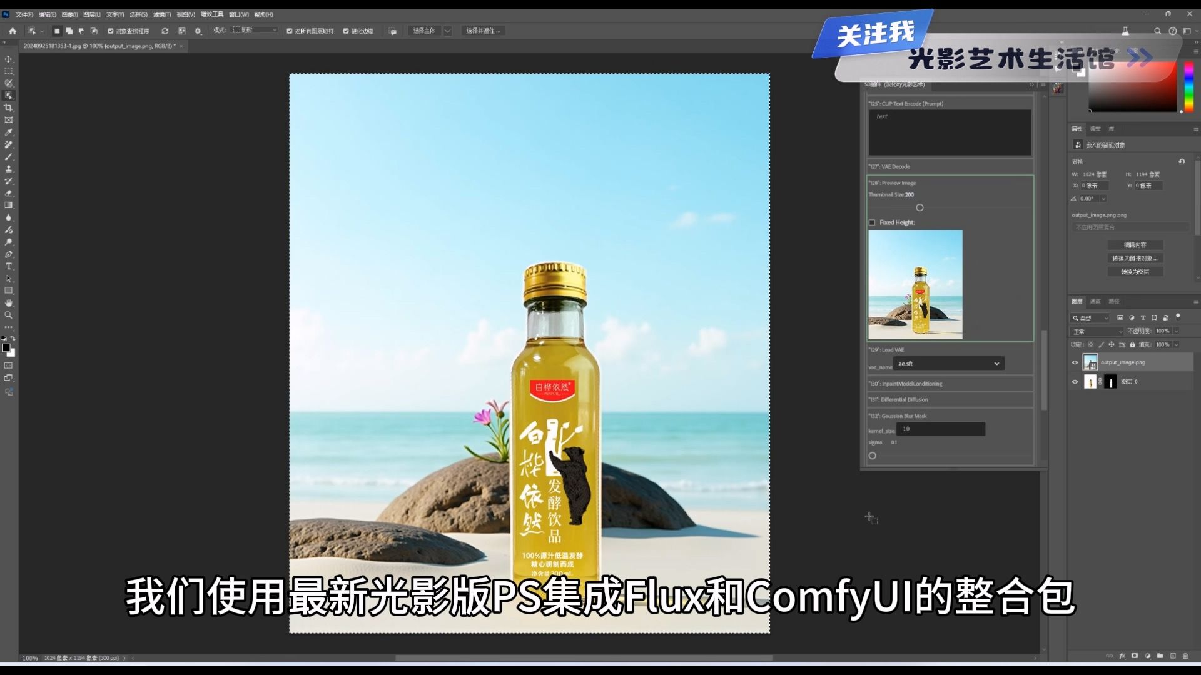Select the Brush tool
Viewport: 1201px width, 675px height.
click(x=9, y=157)
